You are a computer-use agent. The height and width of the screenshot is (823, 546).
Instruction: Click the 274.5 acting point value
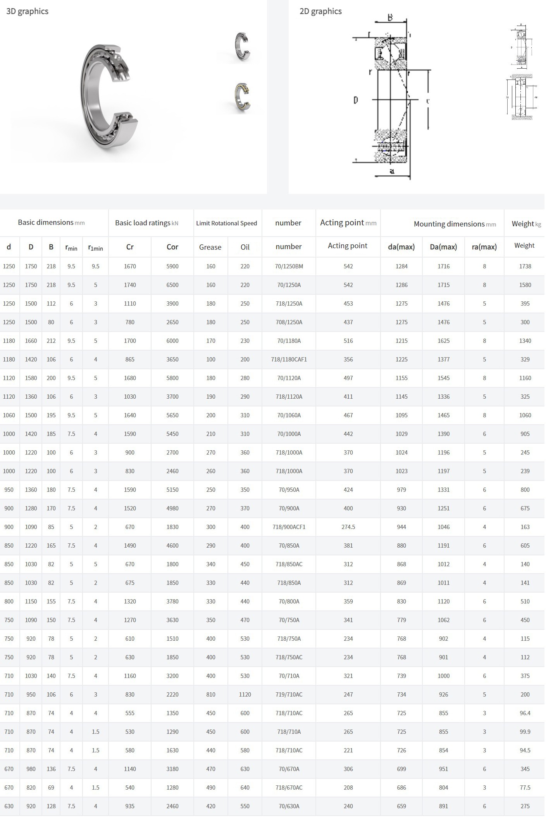(348, 527)
